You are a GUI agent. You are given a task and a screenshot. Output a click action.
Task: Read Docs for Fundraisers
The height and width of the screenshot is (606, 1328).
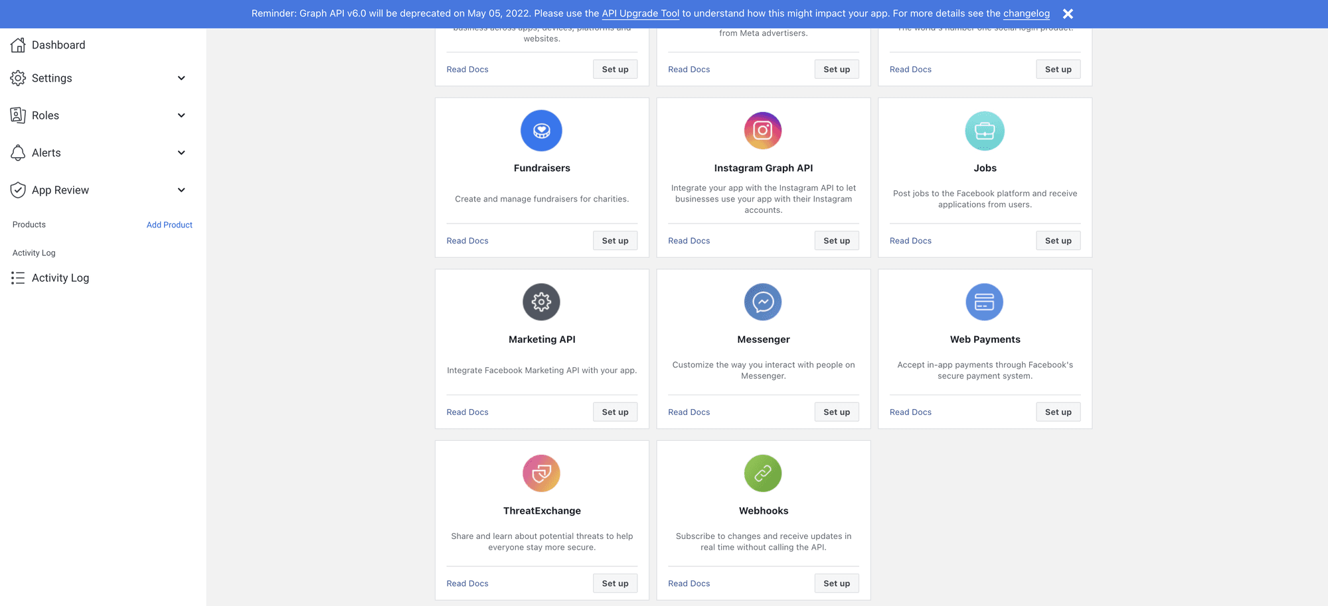(467, 241)
